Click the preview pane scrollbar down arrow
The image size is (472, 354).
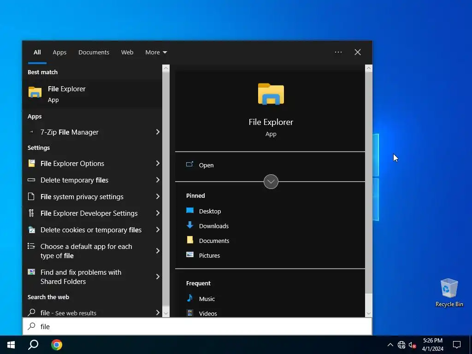pos(369,313)
